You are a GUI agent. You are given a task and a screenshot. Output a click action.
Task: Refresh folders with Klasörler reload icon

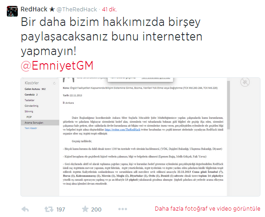tap(54, 83)
